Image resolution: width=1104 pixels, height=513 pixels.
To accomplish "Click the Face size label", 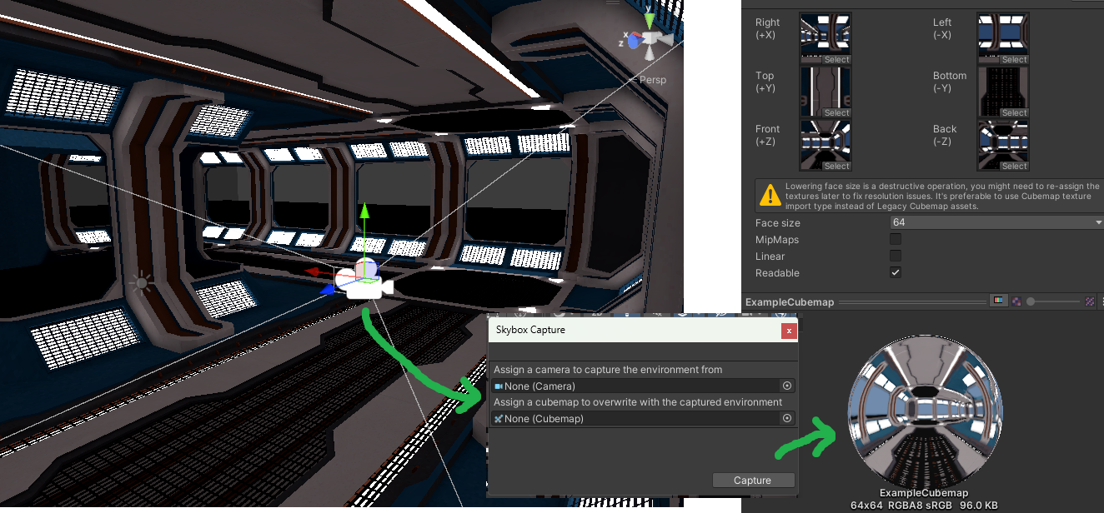I will pos(778,223).
